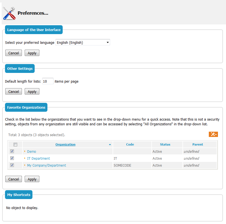Open the orange tools actions menu above the table
Screen dimensions: 226x224
tap(212, 134)
